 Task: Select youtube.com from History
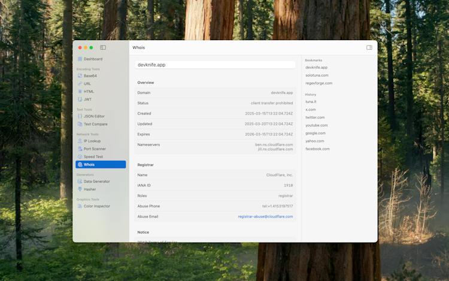tap(317, 125)
